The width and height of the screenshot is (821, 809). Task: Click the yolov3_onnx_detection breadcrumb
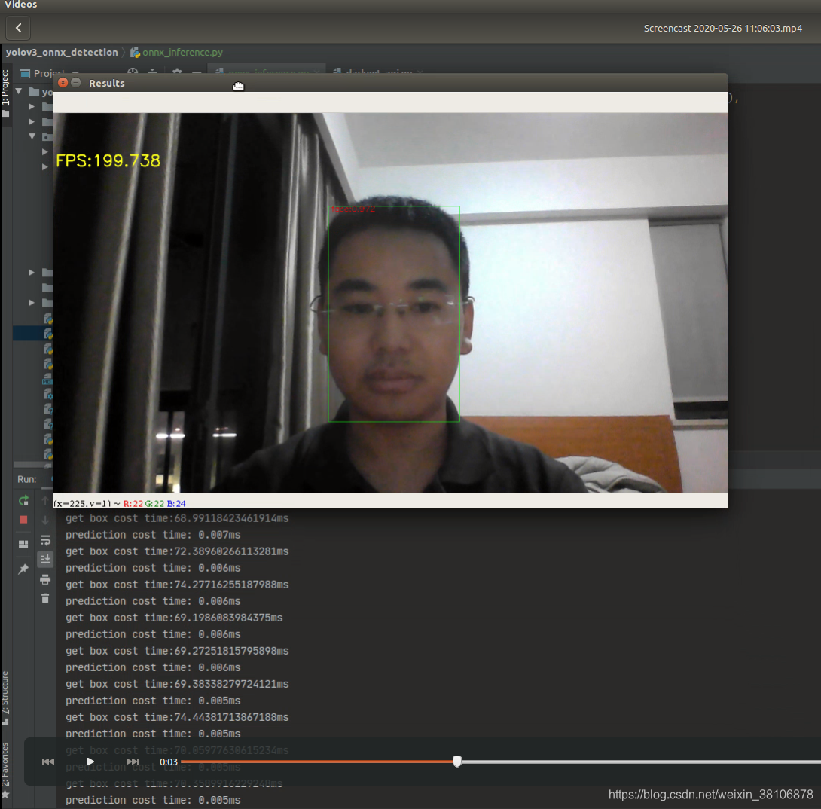(62, 53)
